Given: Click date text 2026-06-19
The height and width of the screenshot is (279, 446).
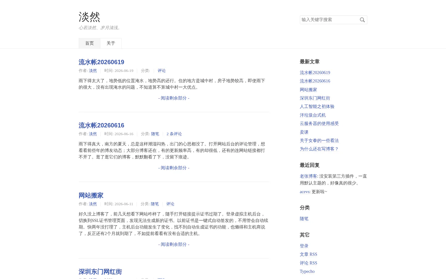Looking at the screenshot, I should click(x=124, y=71).
